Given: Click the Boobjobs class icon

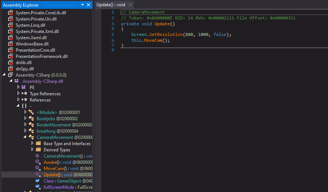Looking at the screenshot, I should pyautogui.click(x=31, y=118).
